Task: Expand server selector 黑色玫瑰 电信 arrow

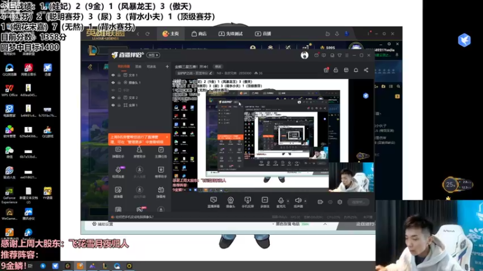Action: (x=325, y=224)
